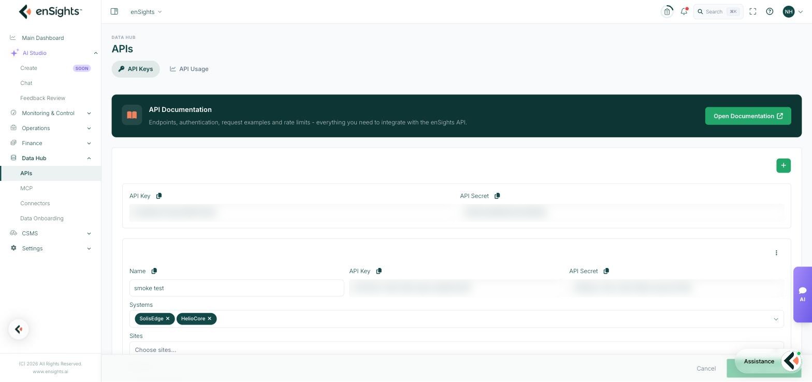Click the Finance sidebar icon

tap(13, 143)
